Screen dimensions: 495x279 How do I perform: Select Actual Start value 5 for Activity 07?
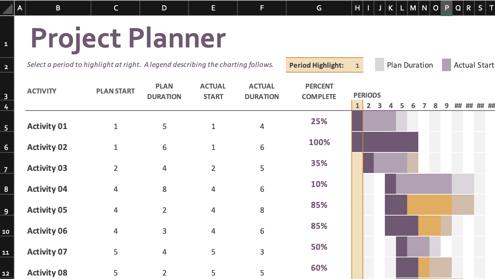(x=213, y=251)
